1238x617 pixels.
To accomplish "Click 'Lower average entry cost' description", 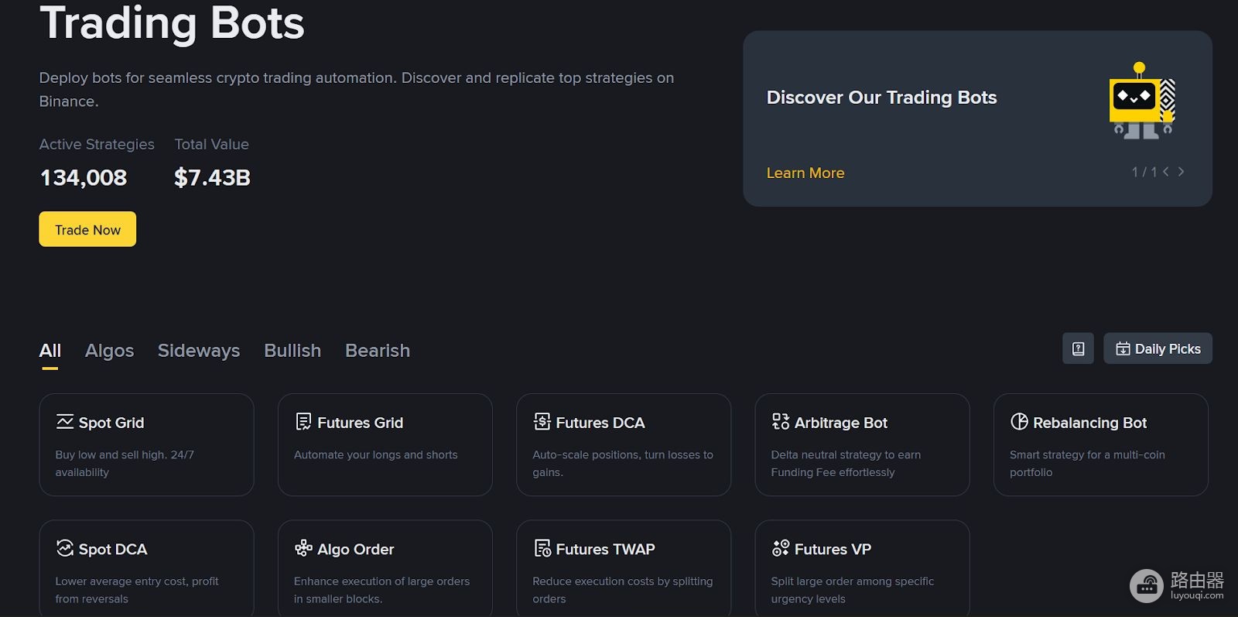I will click(x=137, y=590).
